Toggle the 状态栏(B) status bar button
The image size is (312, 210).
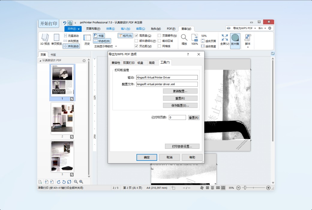click(102, 41)
